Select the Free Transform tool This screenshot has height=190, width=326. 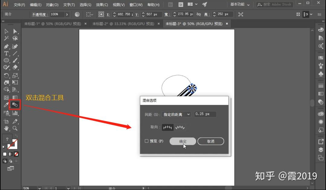[x=15, y=82]
